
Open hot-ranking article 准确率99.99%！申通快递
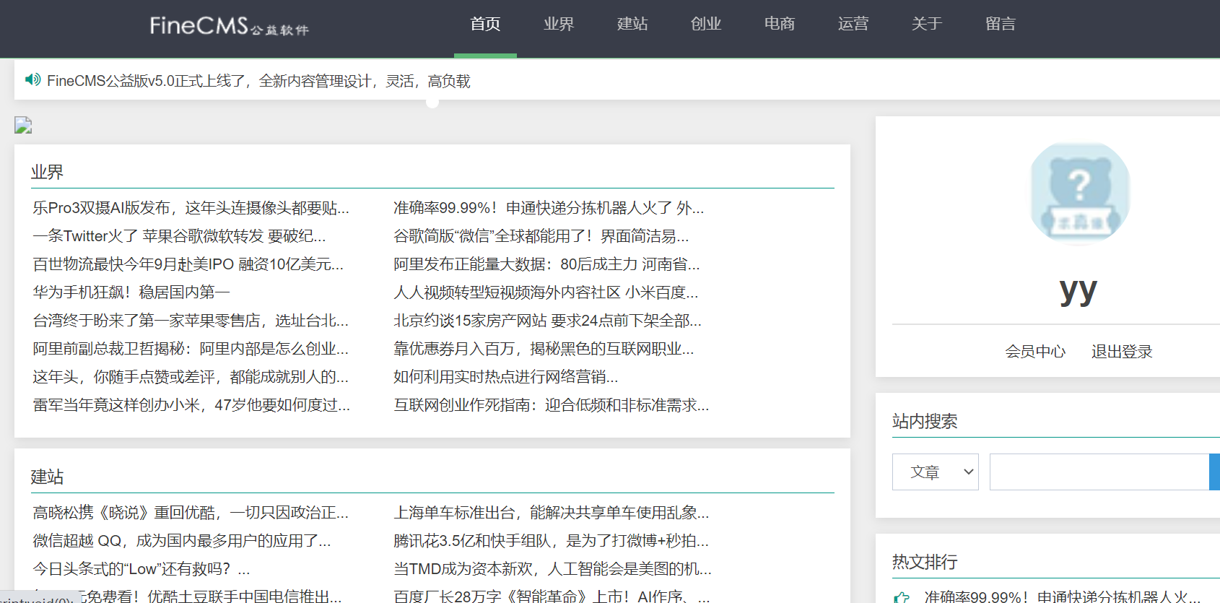1063,597
